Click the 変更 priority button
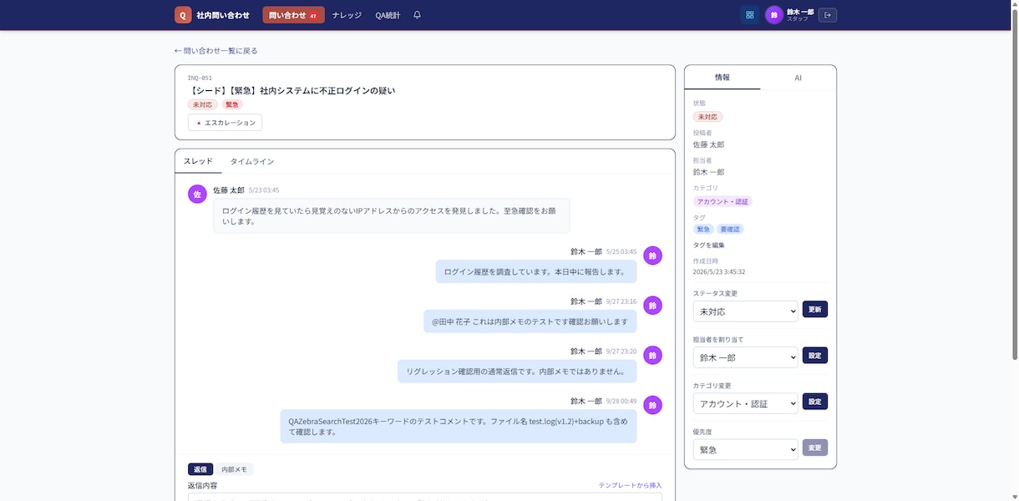 [815, 448]
